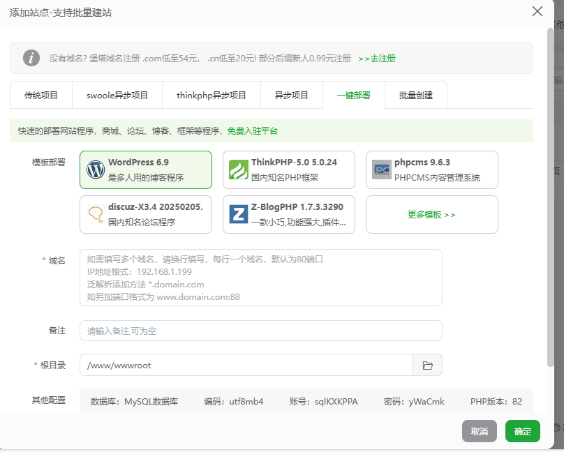Click the 域名 domain text area
The height and width of the screenshot is (452, 564).
260,278
